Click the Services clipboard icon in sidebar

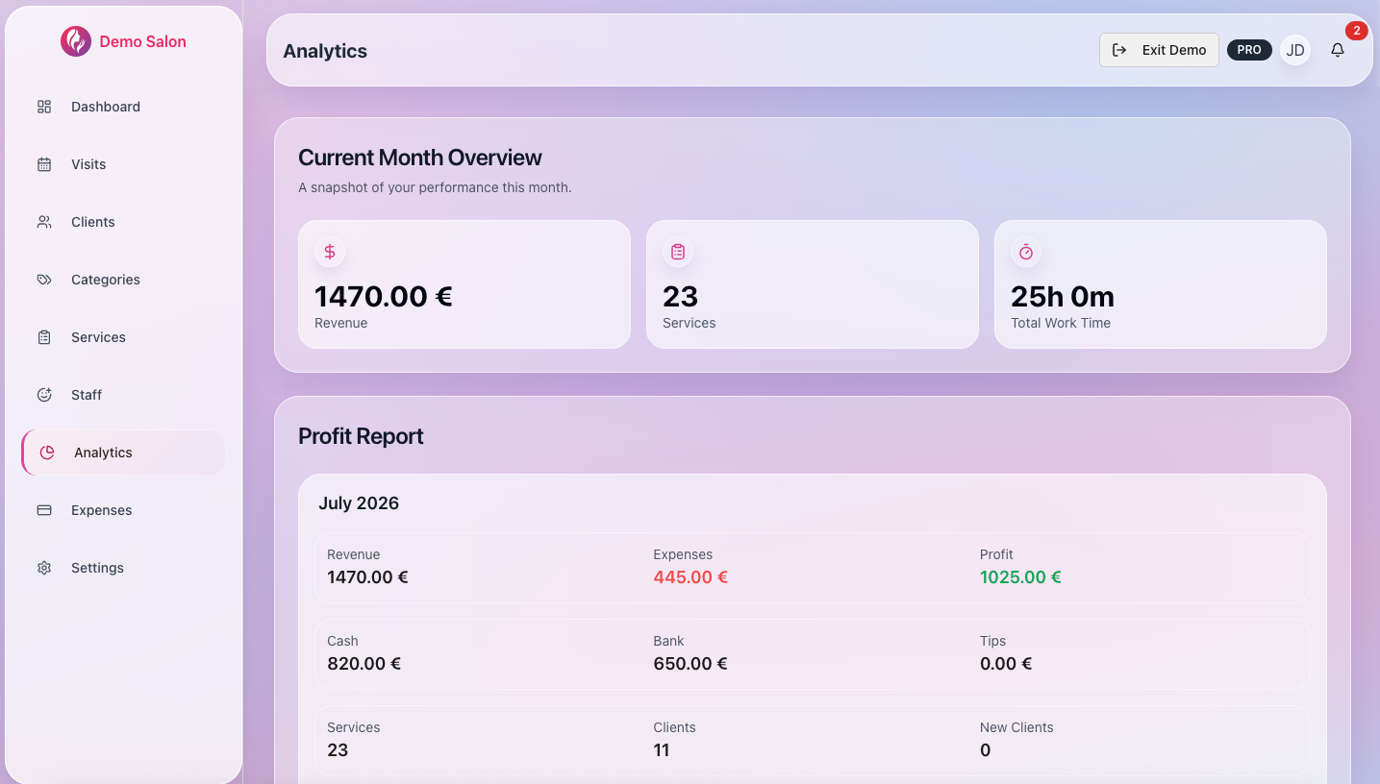pyautogui.click(x=44, y=337)
